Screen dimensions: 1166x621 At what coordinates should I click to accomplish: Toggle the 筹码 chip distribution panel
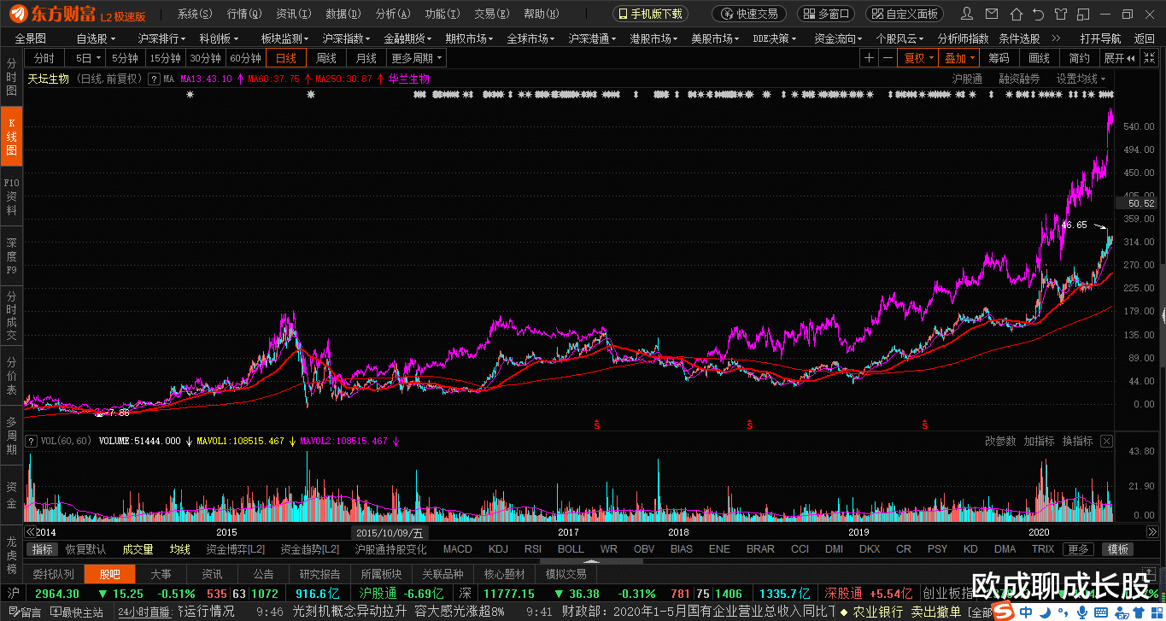pos(999,58)
